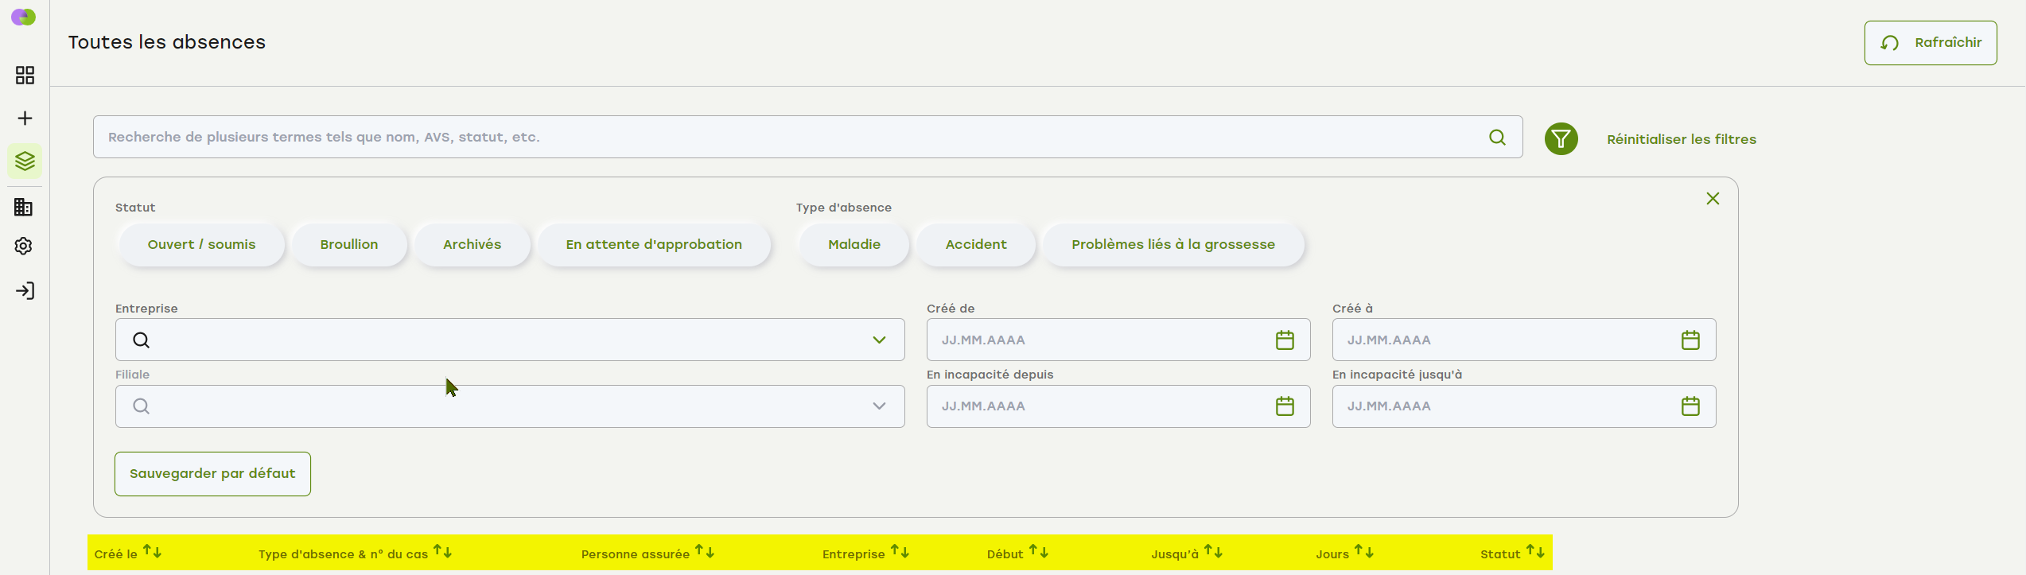Toggle the green funnel filter icon
This screenshot has width=2026, height=575.
tap(1561, 139)
